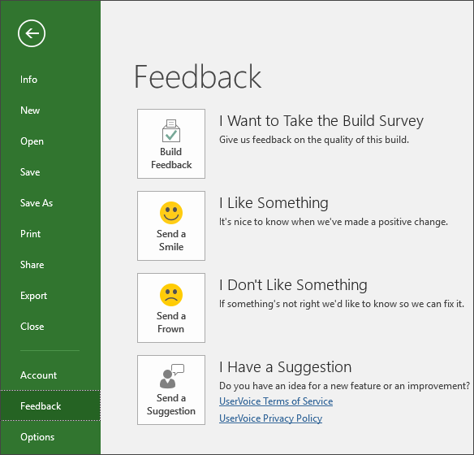
Task: Select the Feedback sidebar item
Action: [x=50, y=405]
